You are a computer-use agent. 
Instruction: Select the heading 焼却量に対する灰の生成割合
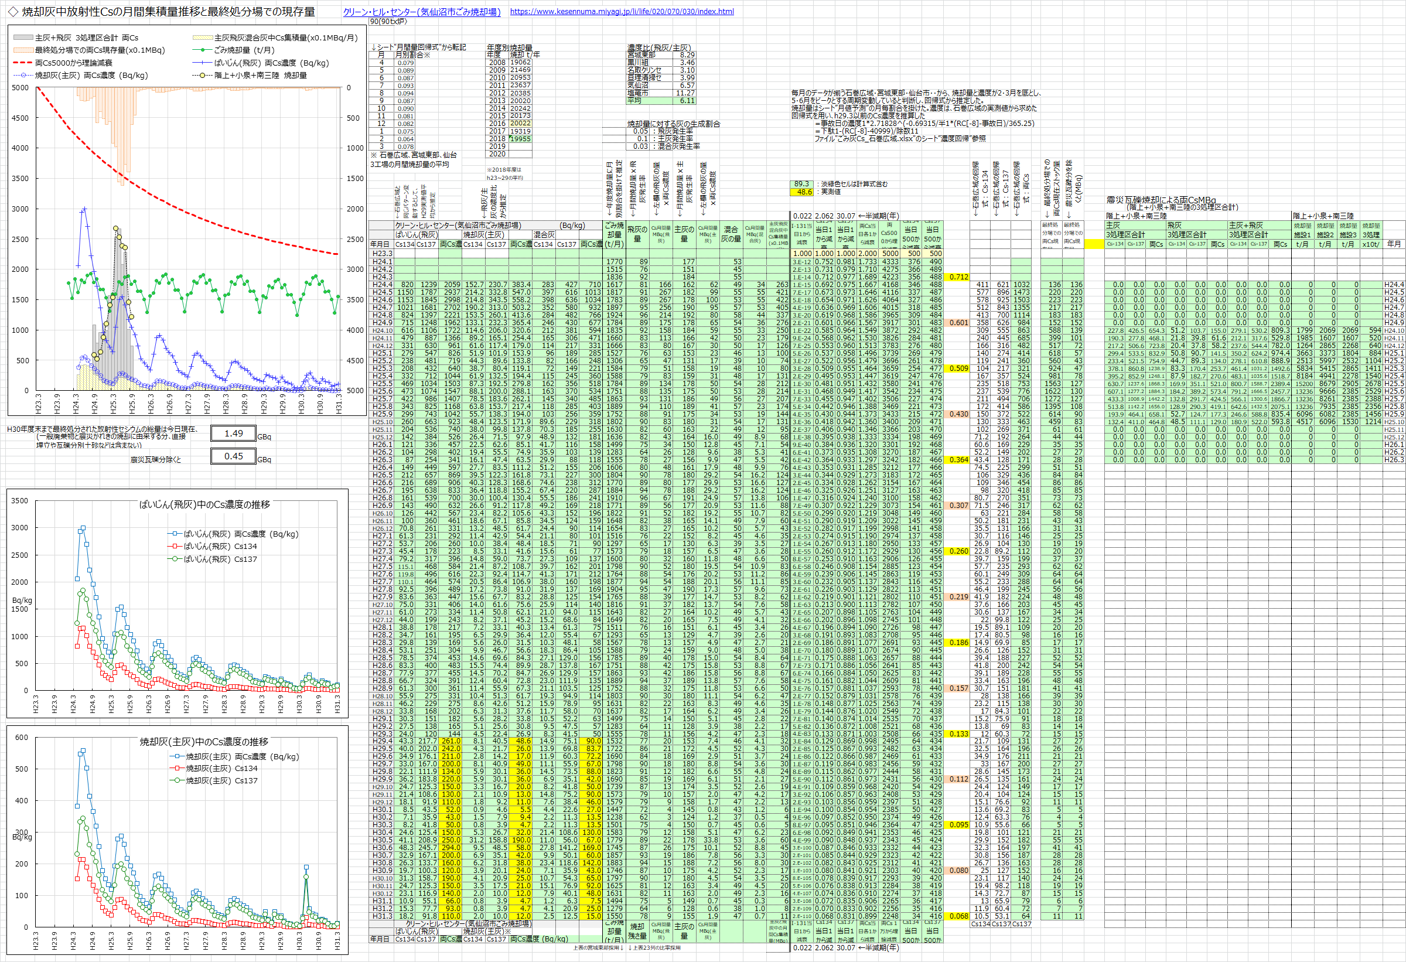pos(673,124)
